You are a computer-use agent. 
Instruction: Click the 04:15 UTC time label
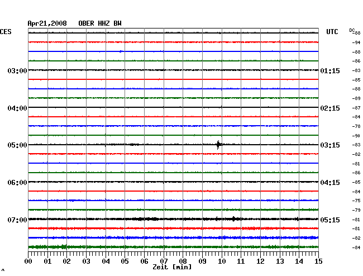[330, 183]
